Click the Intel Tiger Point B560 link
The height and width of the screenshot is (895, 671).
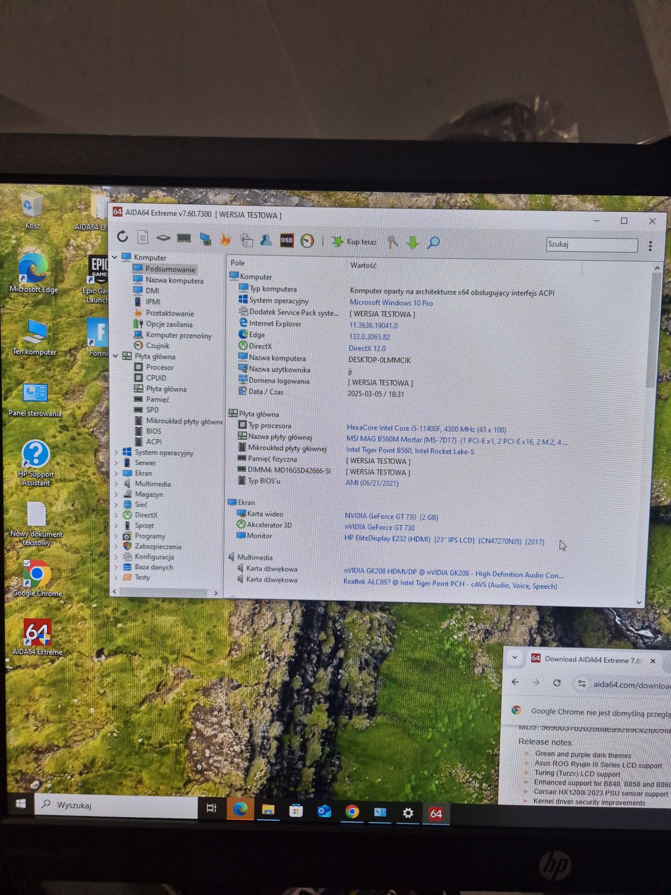[410, 451]
